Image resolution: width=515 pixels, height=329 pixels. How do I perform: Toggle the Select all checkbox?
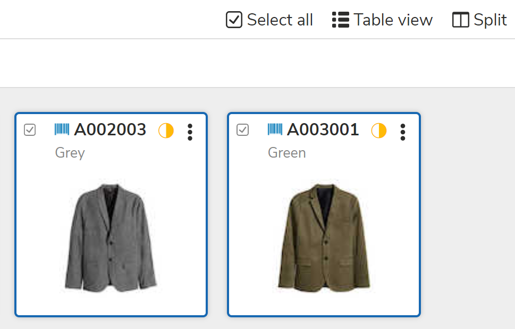(x=234, y=20)
